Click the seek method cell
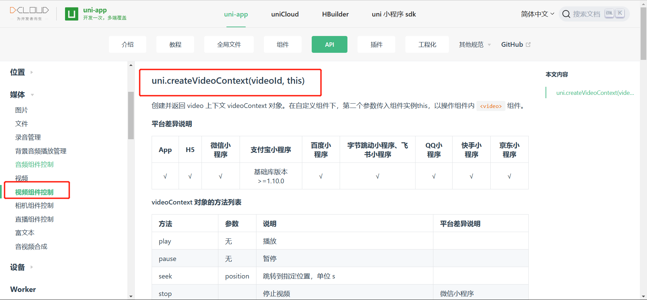 [185, 276]
